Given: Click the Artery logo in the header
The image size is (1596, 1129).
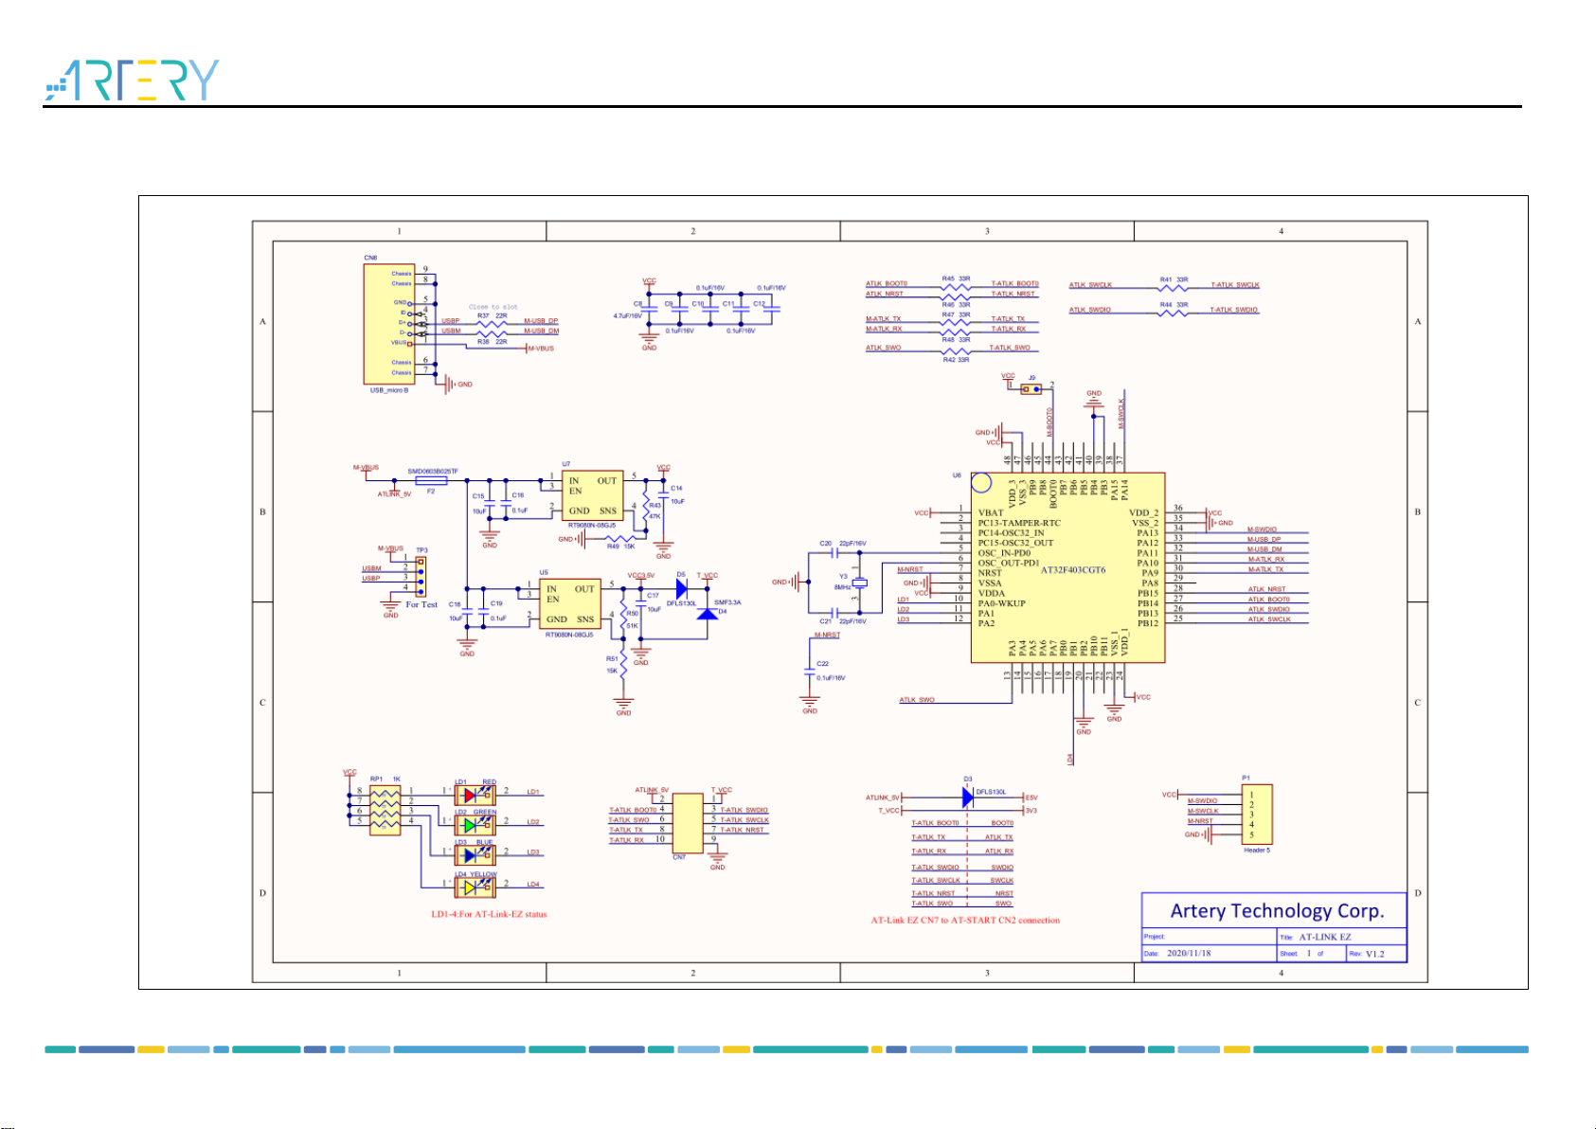Looking at the screenshot, I should [x=132, y=81].
